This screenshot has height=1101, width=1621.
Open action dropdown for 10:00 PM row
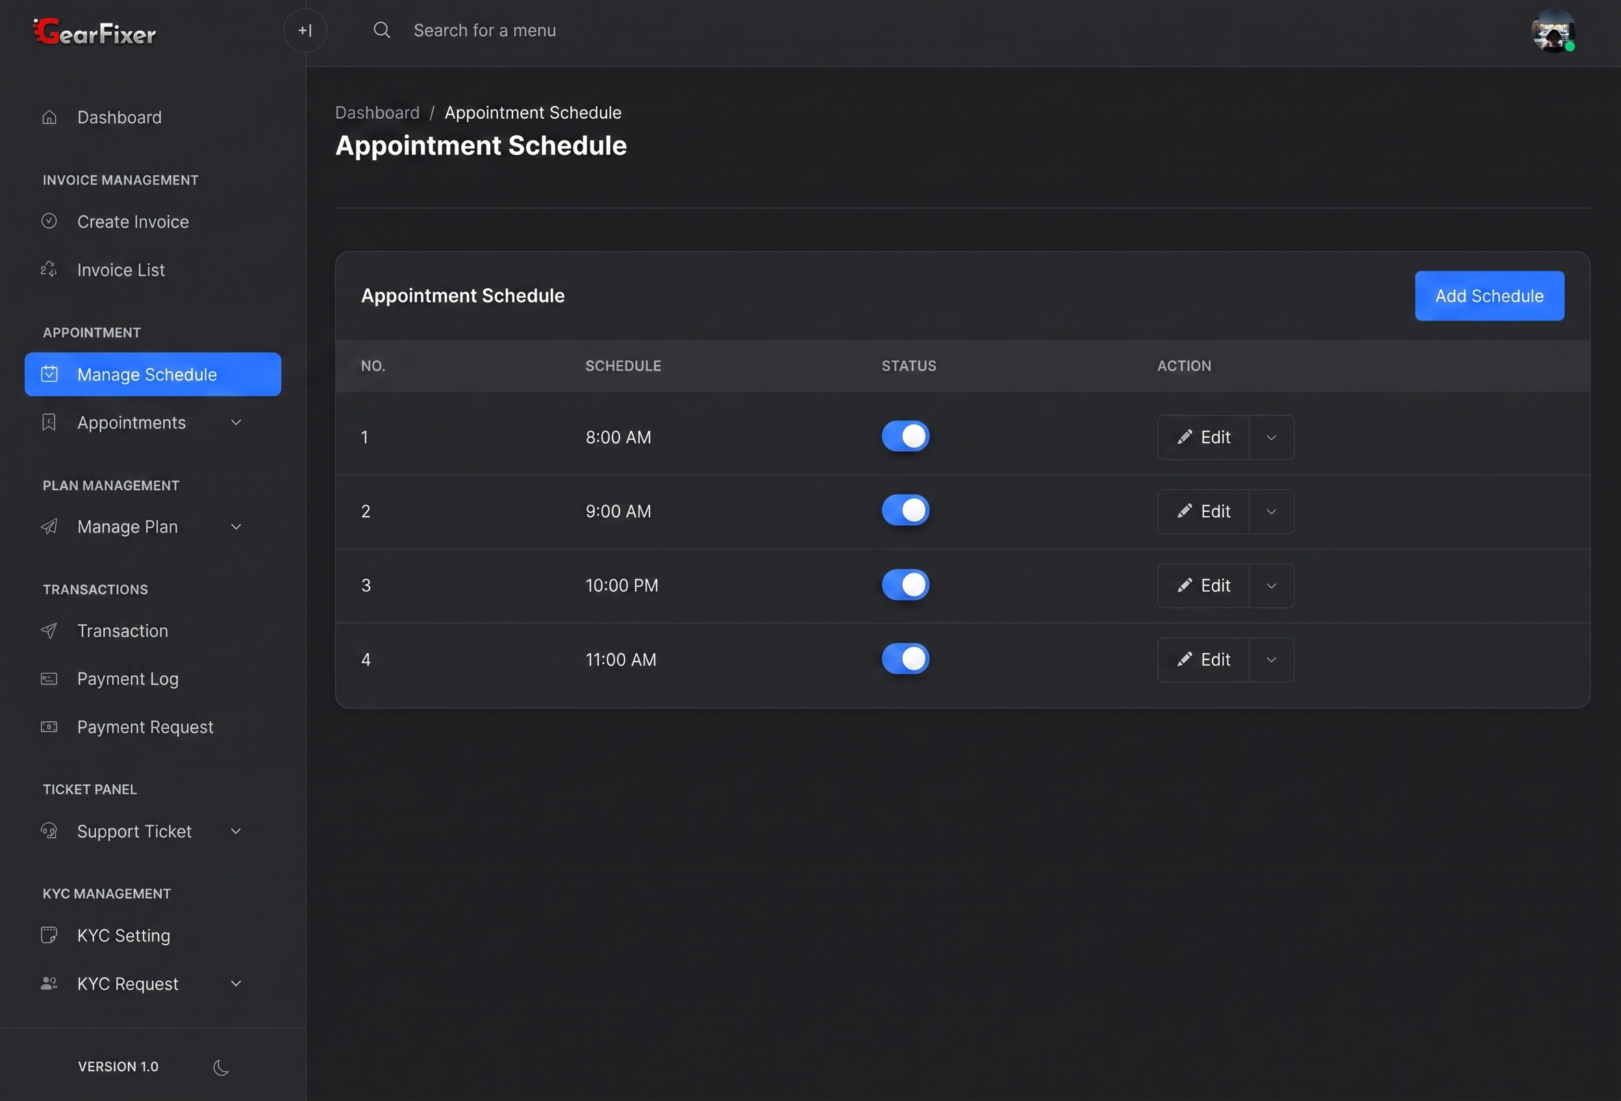[x=1271, y=585]
